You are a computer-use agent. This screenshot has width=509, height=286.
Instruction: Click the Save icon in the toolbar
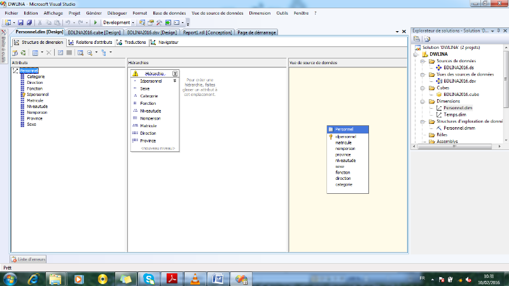coord(21,22)
